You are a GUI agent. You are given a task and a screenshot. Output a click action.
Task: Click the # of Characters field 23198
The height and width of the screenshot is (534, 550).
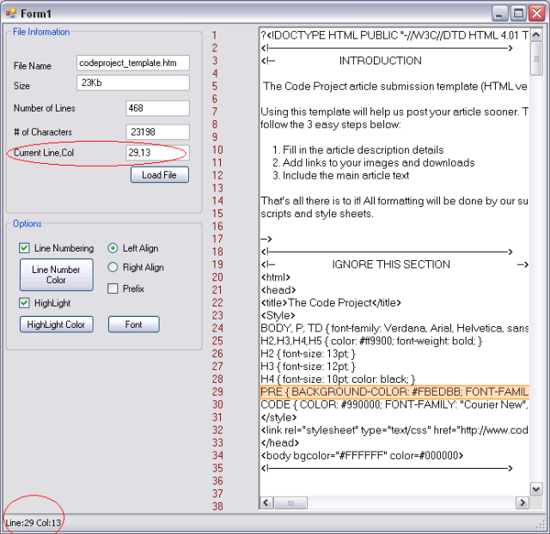point(157,132)
